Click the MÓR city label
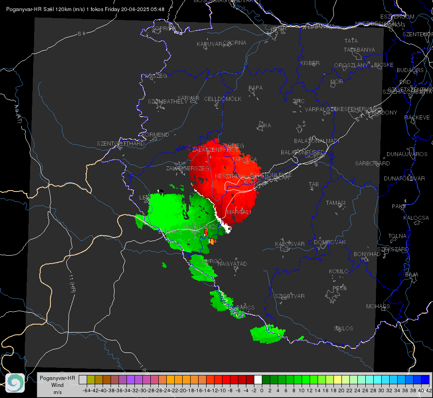This screenshot has height=398, width=433. pyautogui.click(x=337, y=81)
